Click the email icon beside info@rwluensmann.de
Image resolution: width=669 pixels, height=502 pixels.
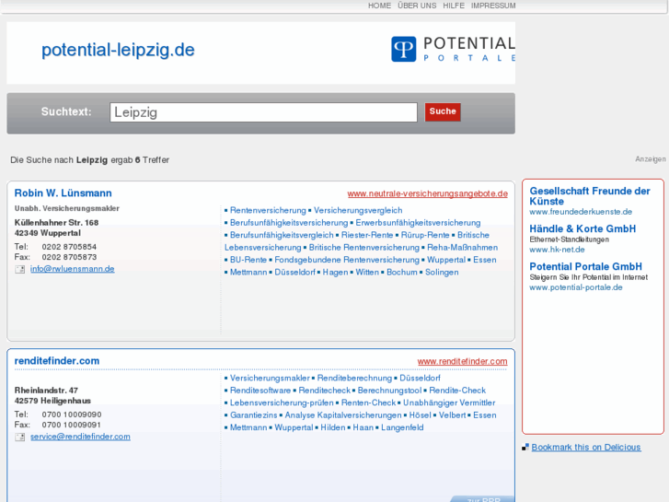click(20, 269)
